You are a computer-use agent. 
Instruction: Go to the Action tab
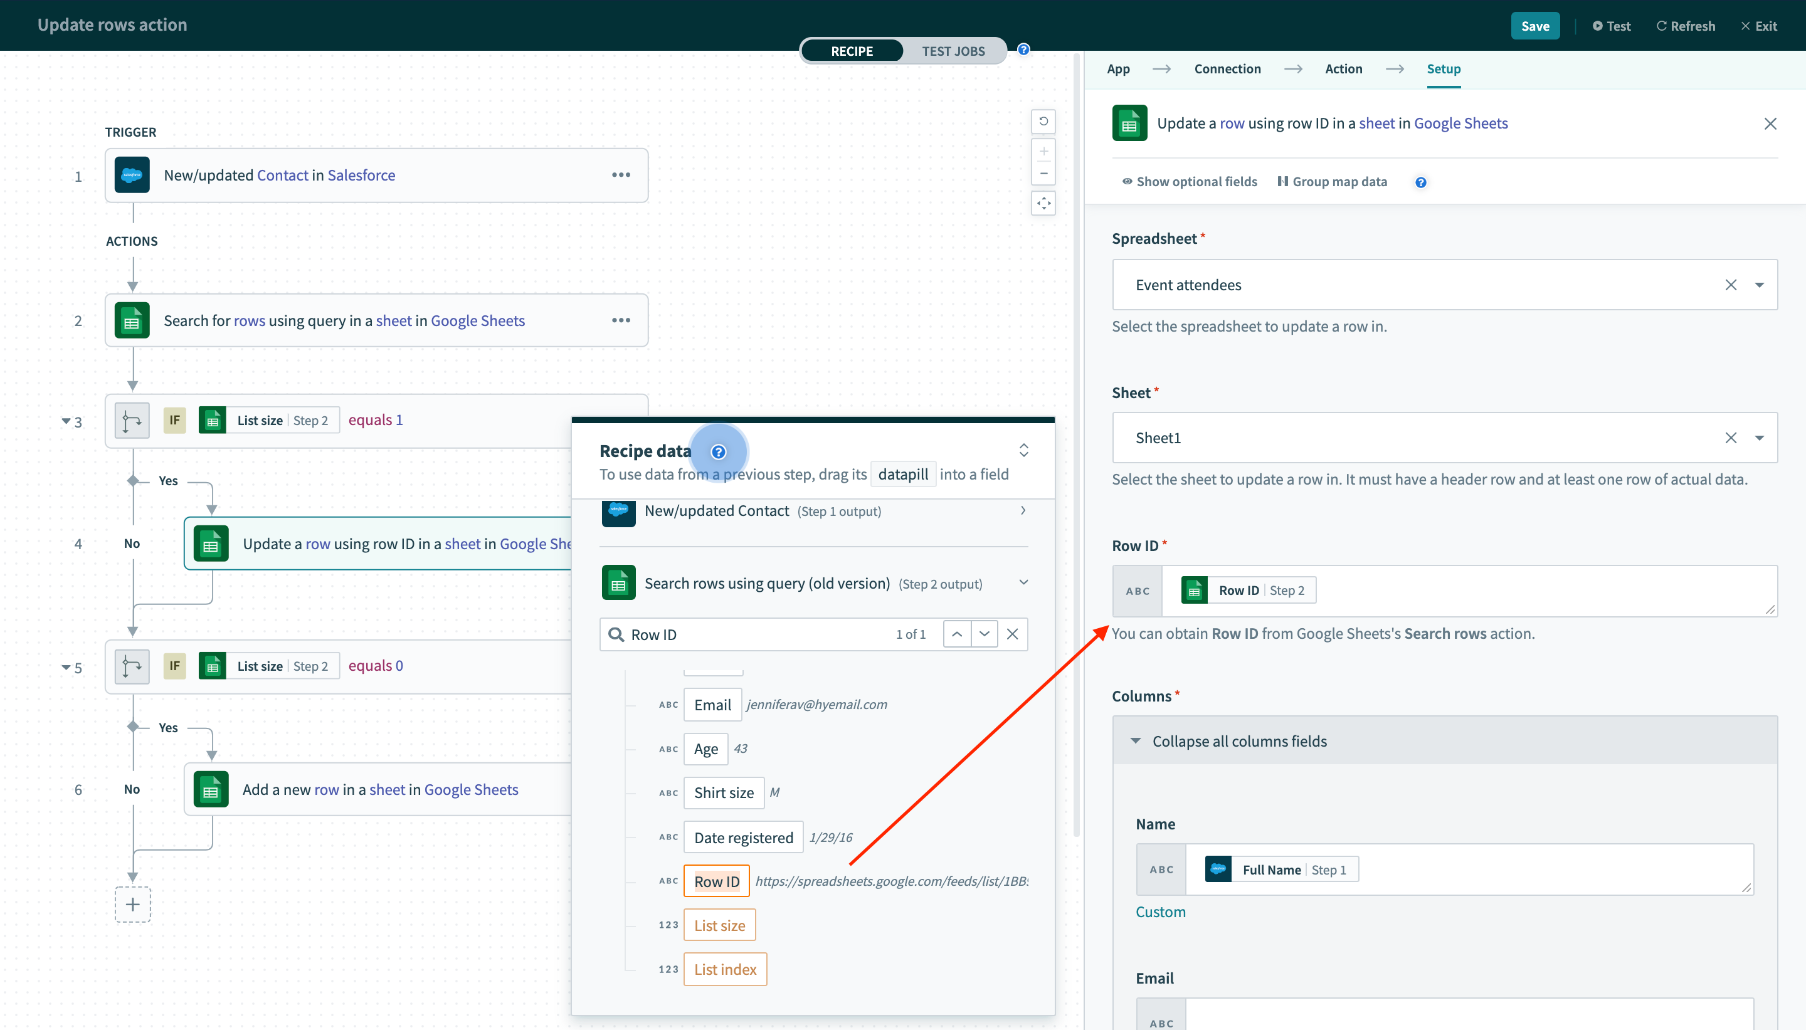pyautogui.click(x=1343, y=68)
